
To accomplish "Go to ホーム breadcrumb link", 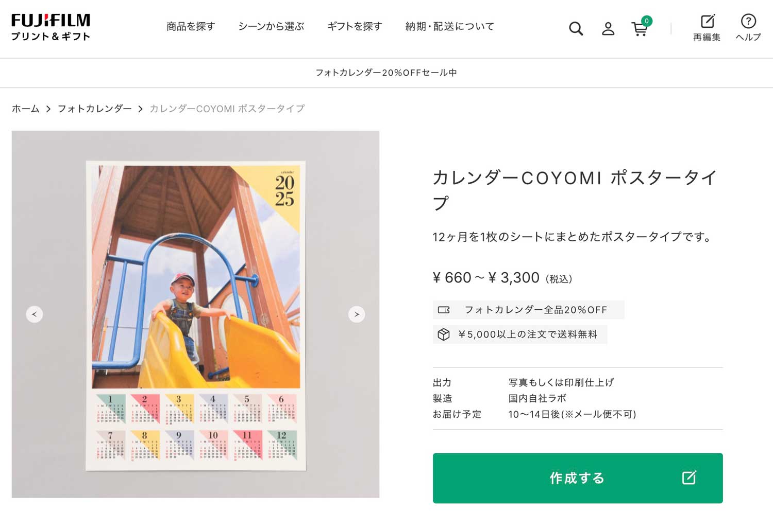I will [26, 109].
